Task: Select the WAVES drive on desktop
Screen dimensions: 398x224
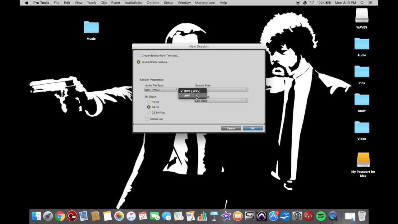Action: click(x=362, y=19)
